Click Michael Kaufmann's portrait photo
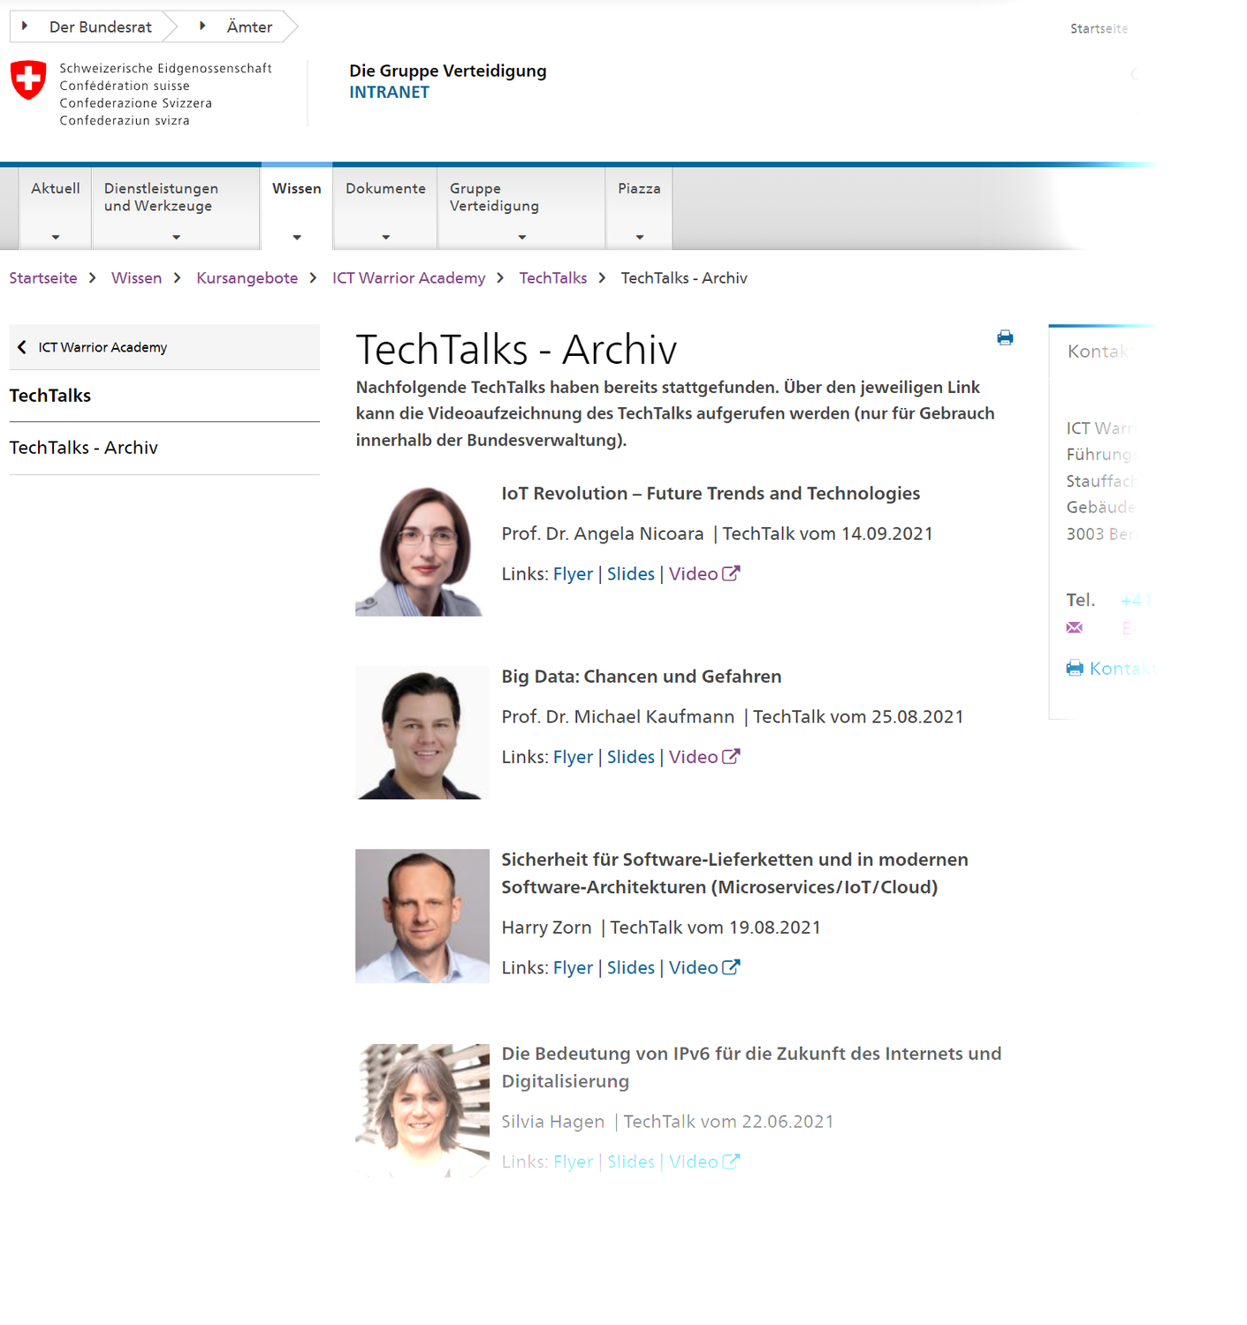Viewport: 1247px width, 1325px height. pos(422,732)
